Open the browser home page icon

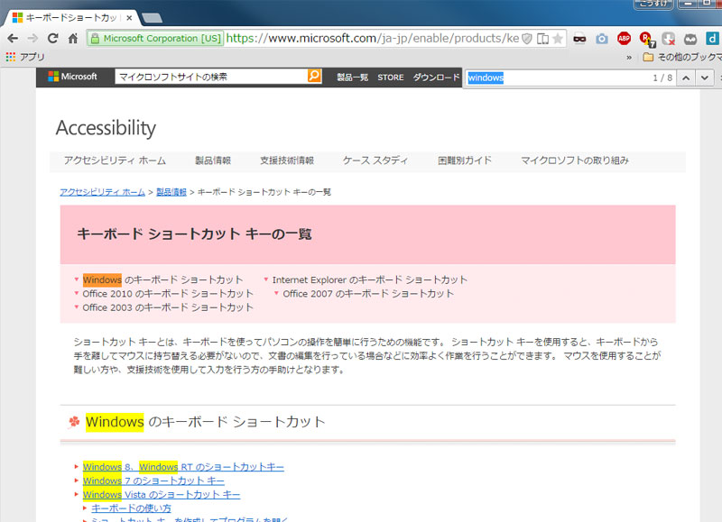click(x=73, y=38)
